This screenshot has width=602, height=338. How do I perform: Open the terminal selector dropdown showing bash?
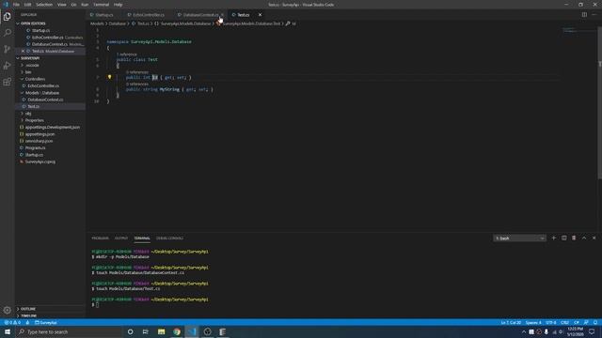[x=519, y=238]
